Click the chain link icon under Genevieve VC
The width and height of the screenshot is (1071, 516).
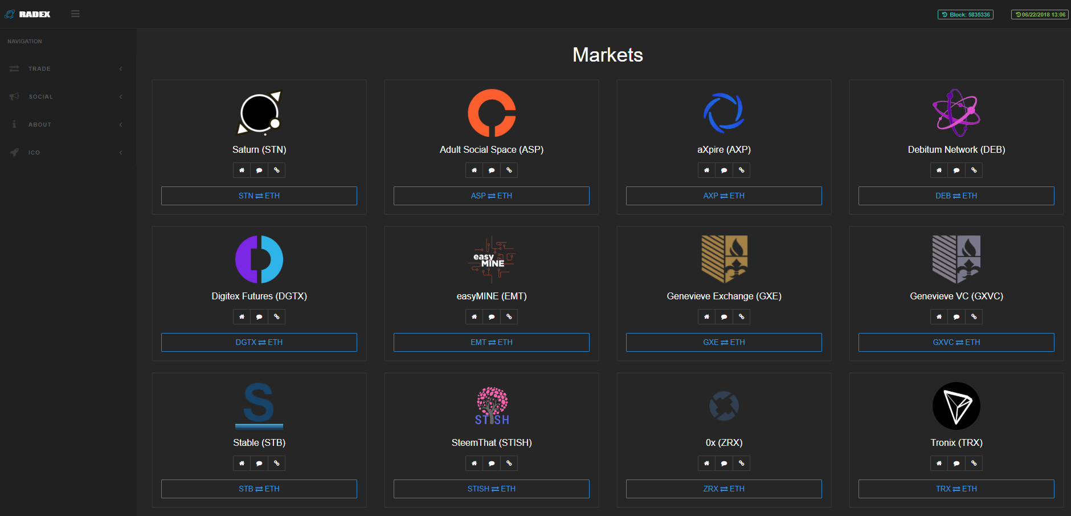click(974, 316)
